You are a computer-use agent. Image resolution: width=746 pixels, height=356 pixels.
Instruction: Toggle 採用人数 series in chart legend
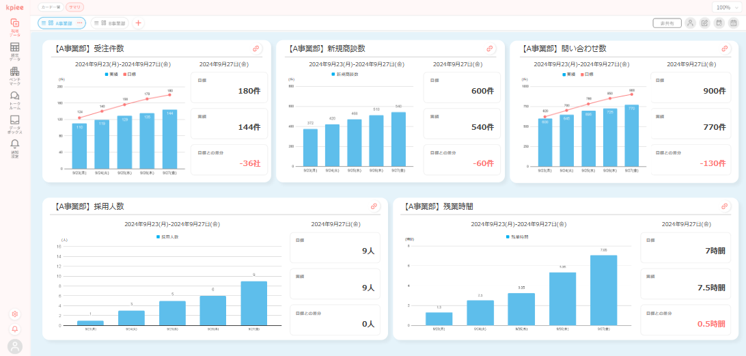(167, 236)
